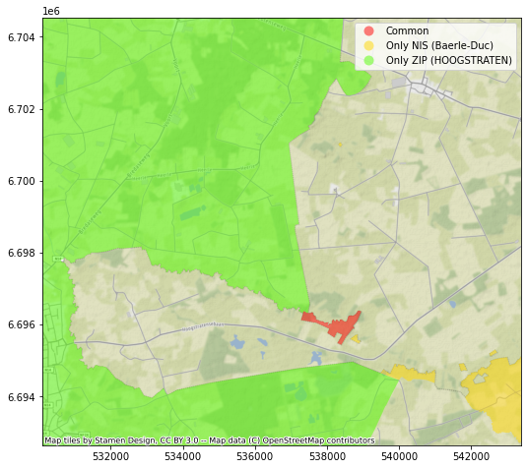The image size is (527, 469).
Task: Click the OpenStreetMap contributors attribution text
Action: coord(318,440)
